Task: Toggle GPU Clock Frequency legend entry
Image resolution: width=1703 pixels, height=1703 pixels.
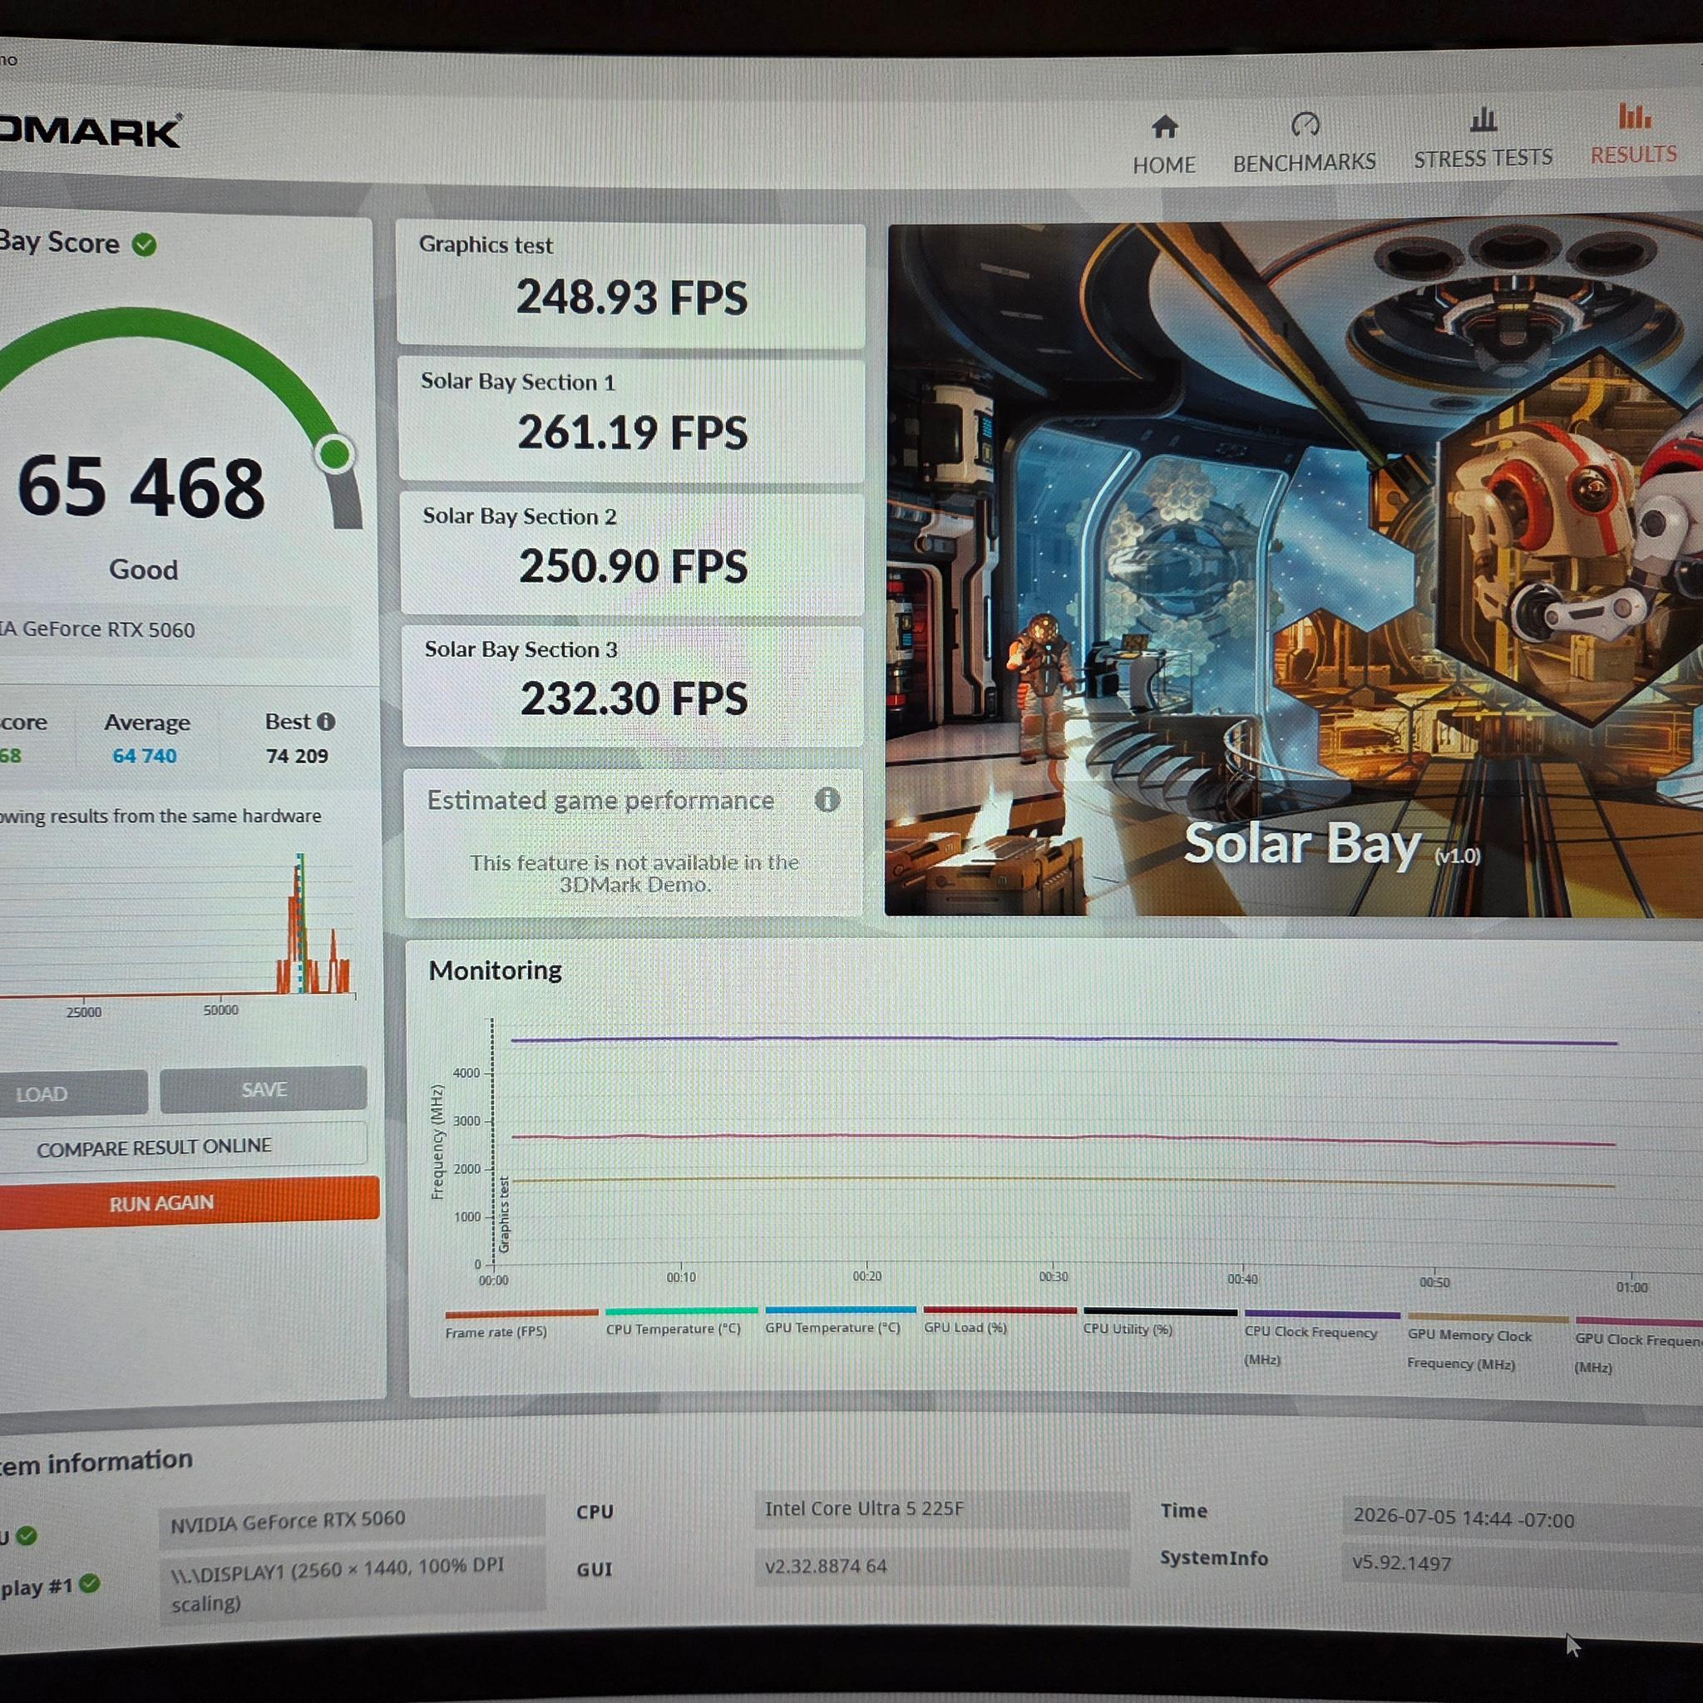Action: pos(1640,1347)
